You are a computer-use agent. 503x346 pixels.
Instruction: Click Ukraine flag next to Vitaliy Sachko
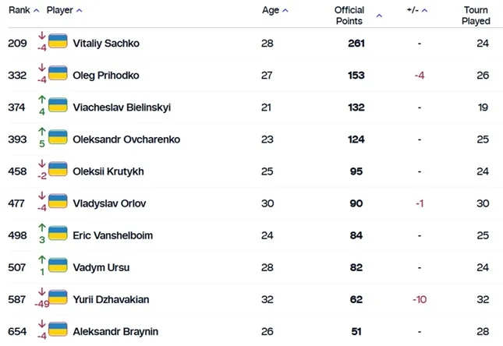click(58, 41)
